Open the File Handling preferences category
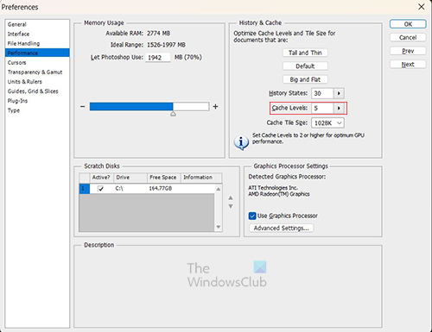 click(x=23, y=43)
